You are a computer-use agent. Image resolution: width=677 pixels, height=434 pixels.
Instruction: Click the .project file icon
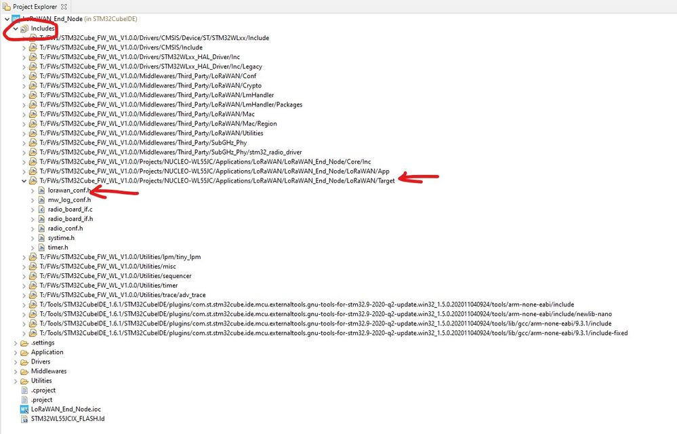[24, 400]
